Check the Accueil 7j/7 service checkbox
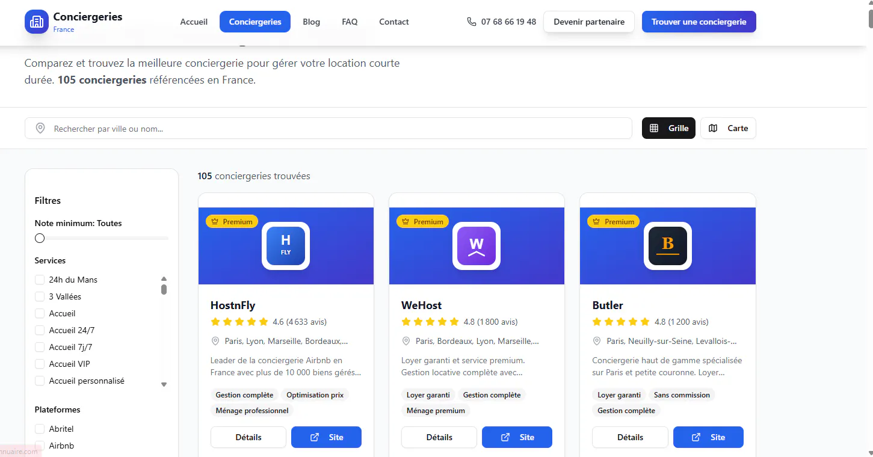The width and height of the screenshot is (873, 457). click(40, 347)
